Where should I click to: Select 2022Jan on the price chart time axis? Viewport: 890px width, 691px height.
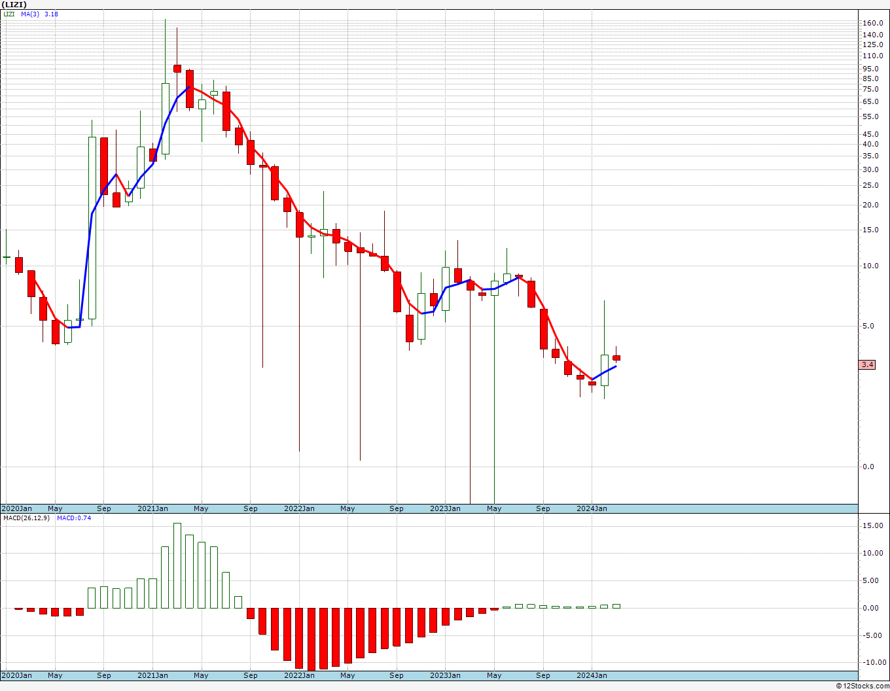[x=299, y=508]
